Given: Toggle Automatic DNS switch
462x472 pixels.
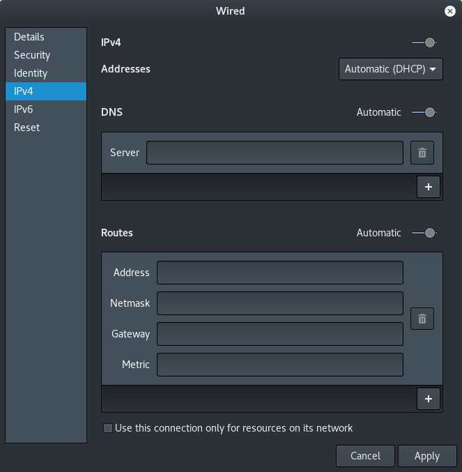Looking at the screenshot, I should (424, 112).
